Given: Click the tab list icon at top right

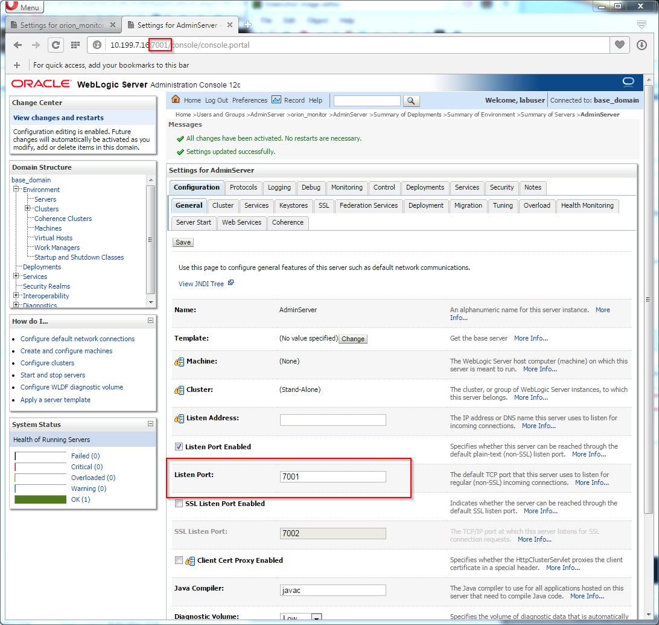Looking at the screenshot, I should (641, 24).
